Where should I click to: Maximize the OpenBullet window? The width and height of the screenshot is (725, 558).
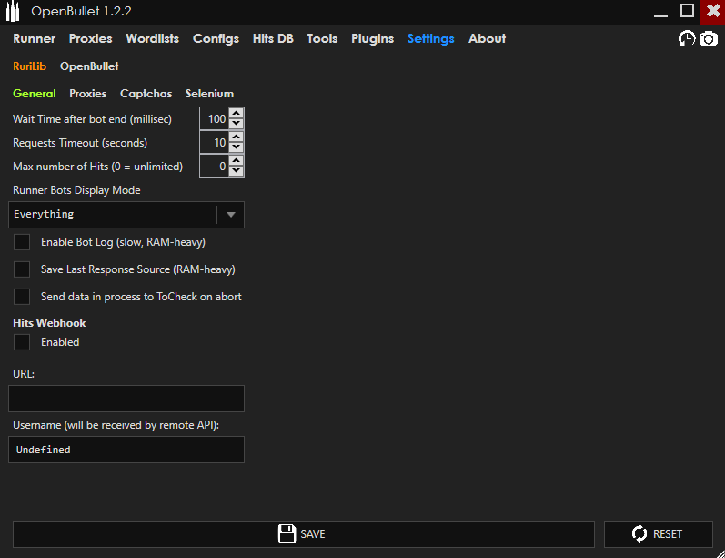(x=687, y=11)
